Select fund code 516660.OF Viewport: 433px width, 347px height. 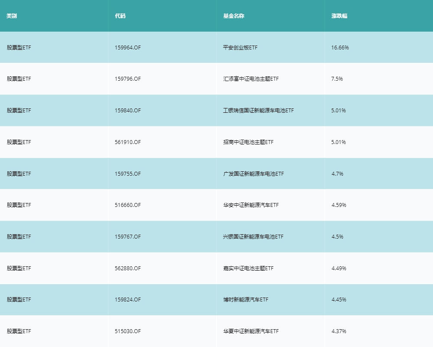coord(128,205)
